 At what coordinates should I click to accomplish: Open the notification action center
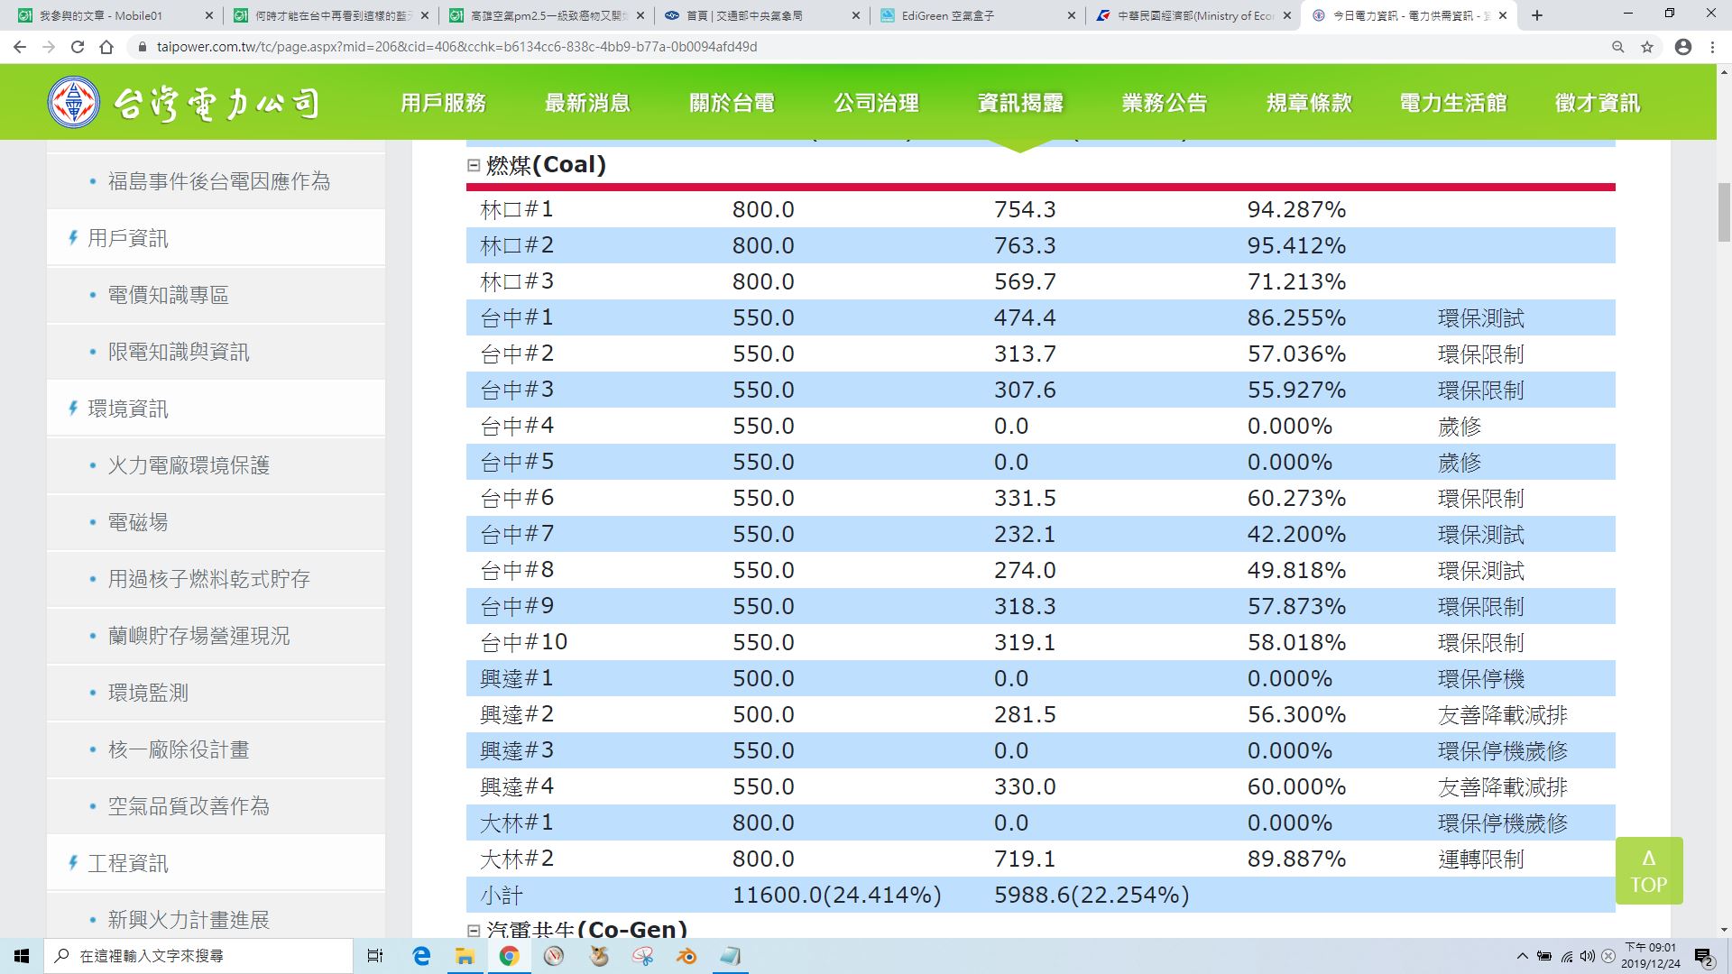(x=1703, y=956)
